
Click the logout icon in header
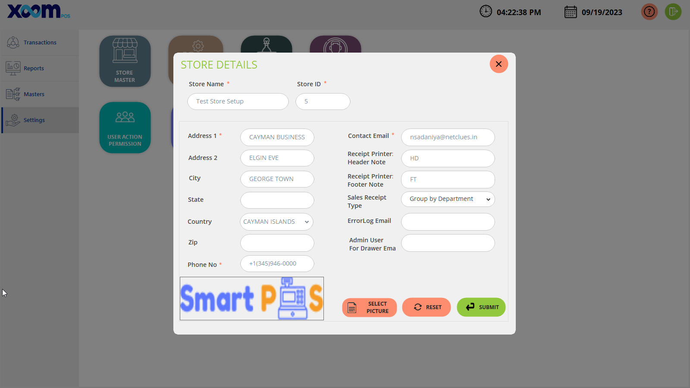(673, 12)
